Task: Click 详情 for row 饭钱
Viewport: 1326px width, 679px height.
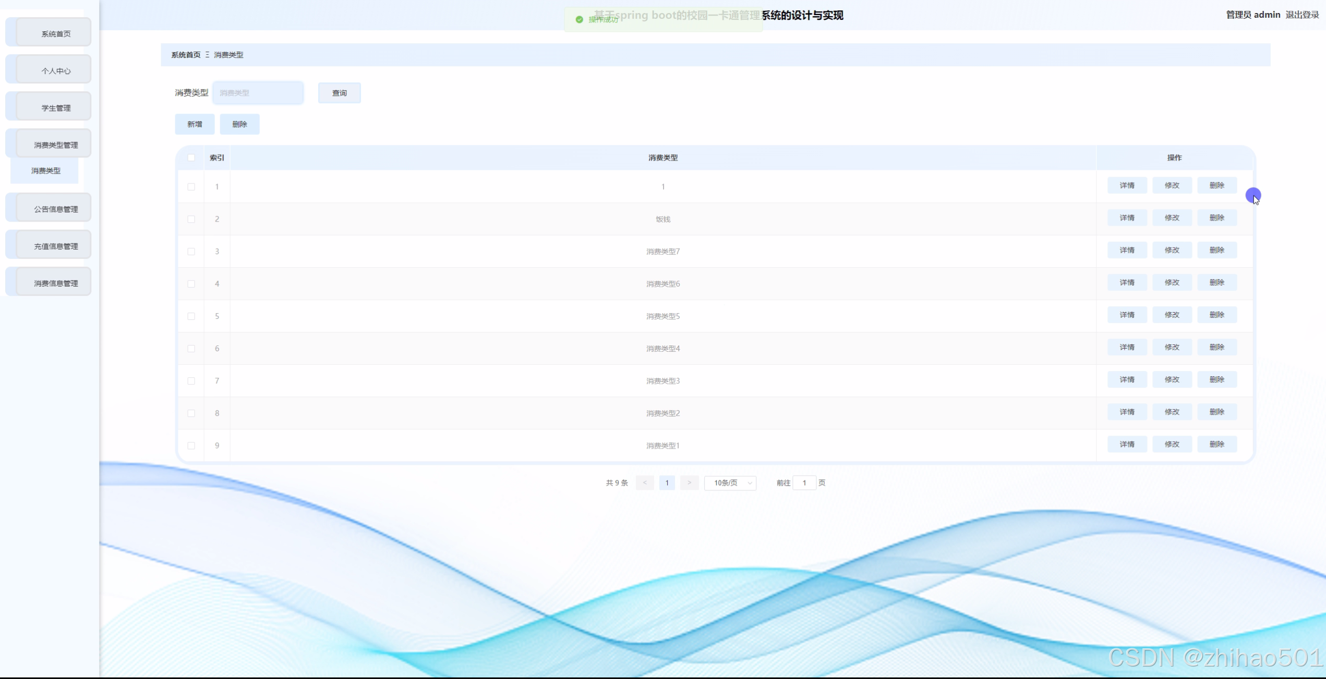Action: click(x=1127, y=218)
